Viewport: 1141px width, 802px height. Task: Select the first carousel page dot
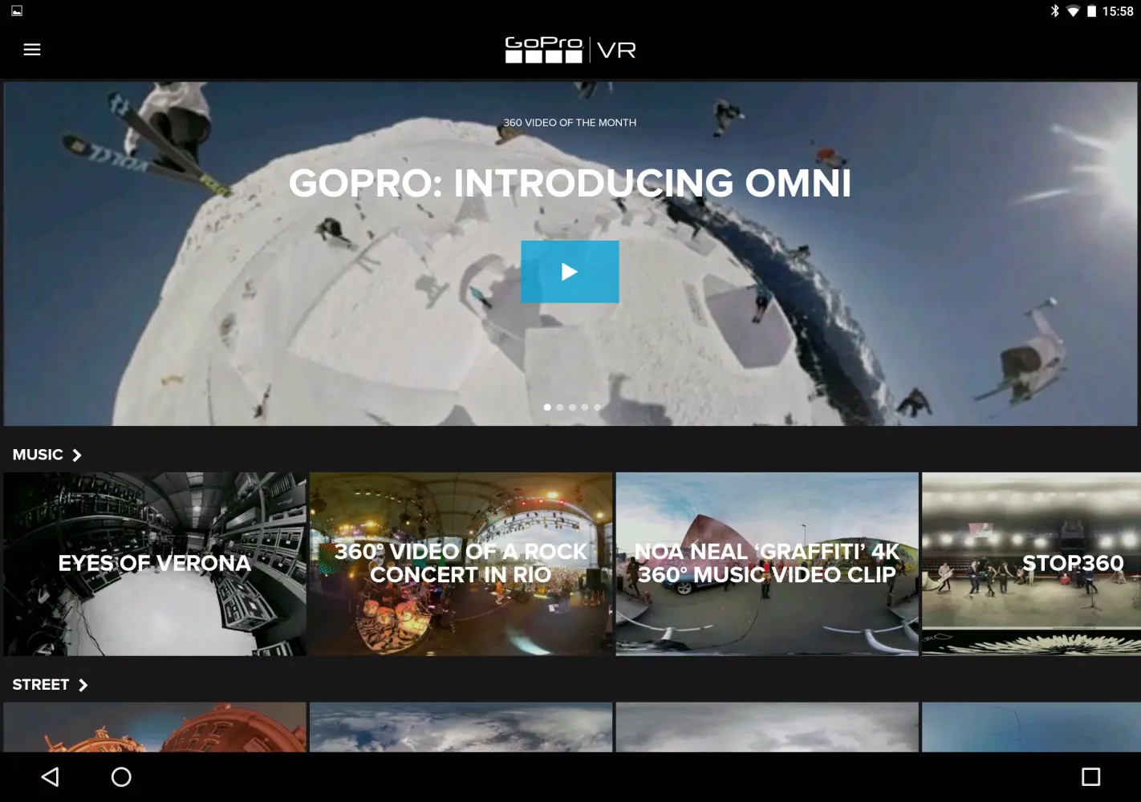pyautogui.click(x=547, y=407)
